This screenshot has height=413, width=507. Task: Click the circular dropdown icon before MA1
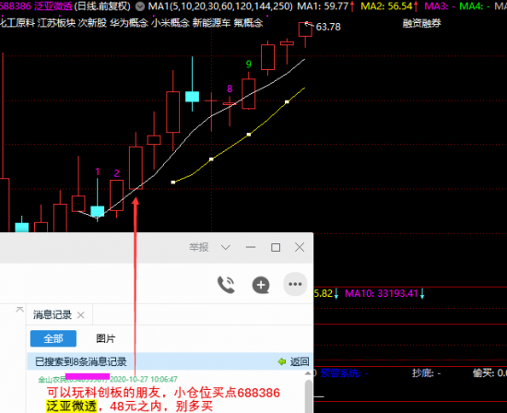140,6
